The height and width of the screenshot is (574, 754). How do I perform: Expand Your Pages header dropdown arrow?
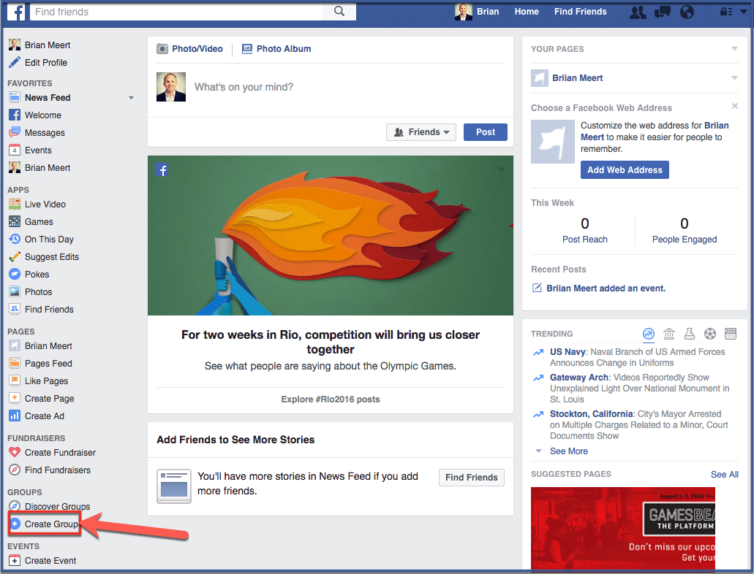point(734,49)
